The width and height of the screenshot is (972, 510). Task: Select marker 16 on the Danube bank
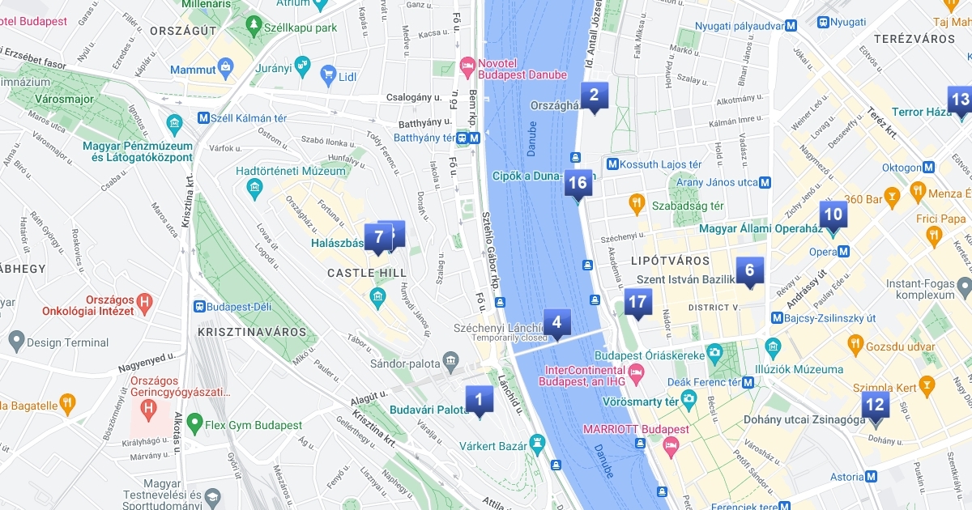578,184
